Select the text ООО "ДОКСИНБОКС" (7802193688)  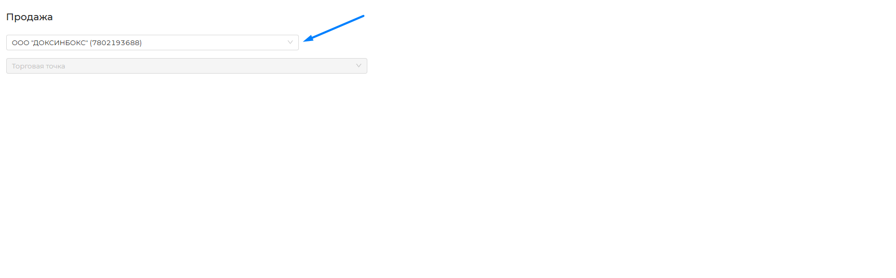pos(77,43)
